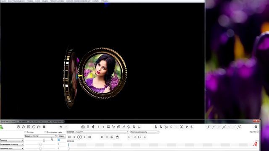Click the undo arrow icon
269x151 pixels.
[61, 127]
